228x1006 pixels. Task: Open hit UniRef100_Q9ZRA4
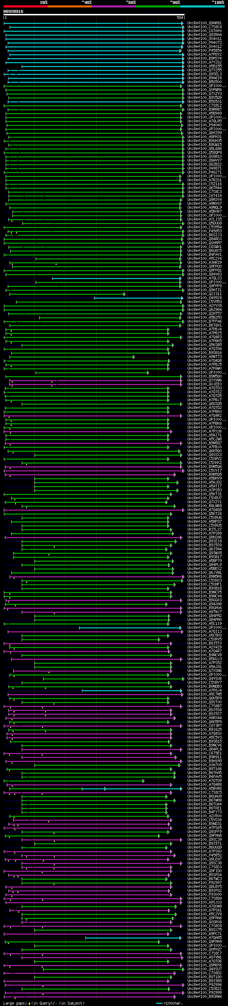click(x=204, y=35)
